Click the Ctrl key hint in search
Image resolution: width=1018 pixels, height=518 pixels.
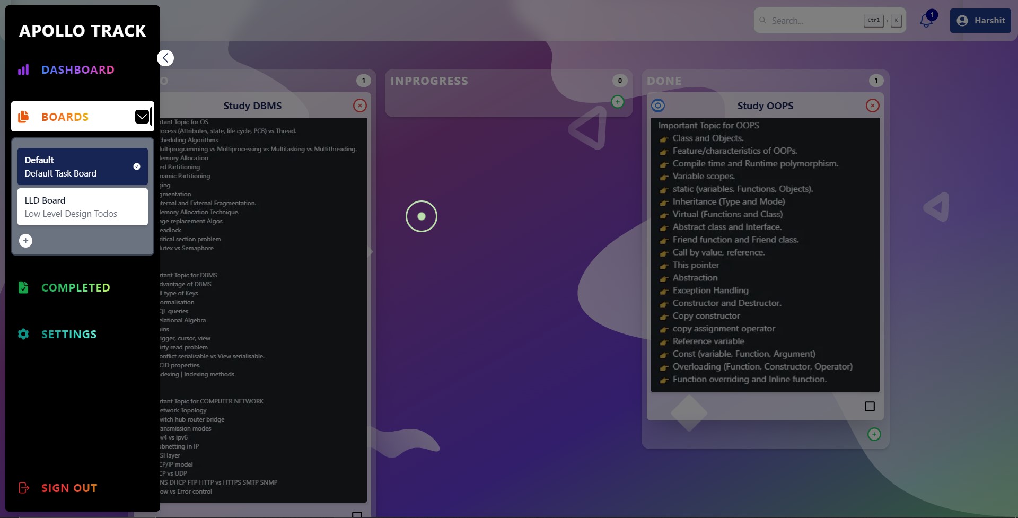(874, 20)
